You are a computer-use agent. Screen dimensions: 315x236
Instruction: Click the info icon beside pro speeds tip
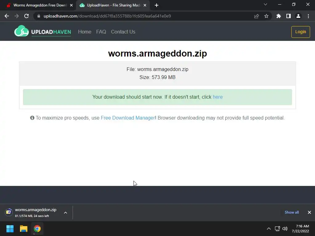click(32, 118)
